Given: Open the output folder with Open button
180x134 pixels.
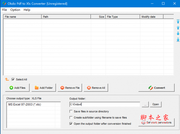Looking at the screenshot, I should tap(156, 104).
